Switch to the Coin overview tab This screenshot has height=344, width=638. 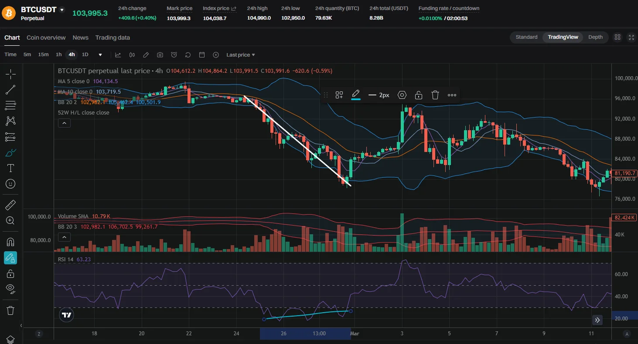pos(46,37)
